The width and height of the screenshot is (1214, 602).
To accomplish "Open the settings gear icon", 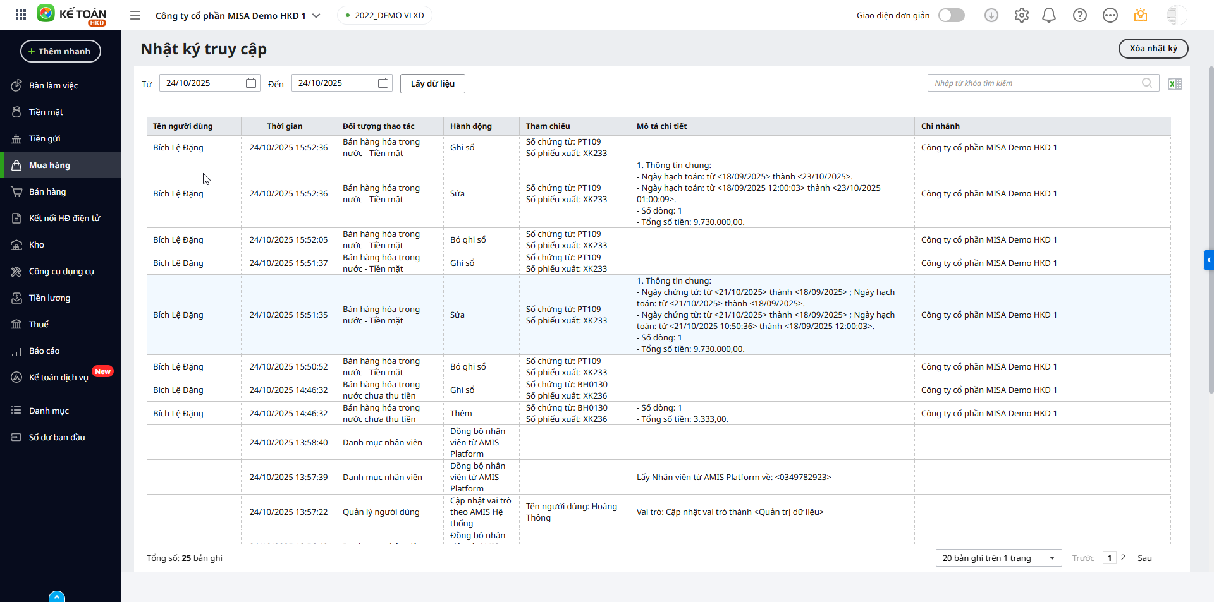I will pyautogui.click(x=1021, y=15).
